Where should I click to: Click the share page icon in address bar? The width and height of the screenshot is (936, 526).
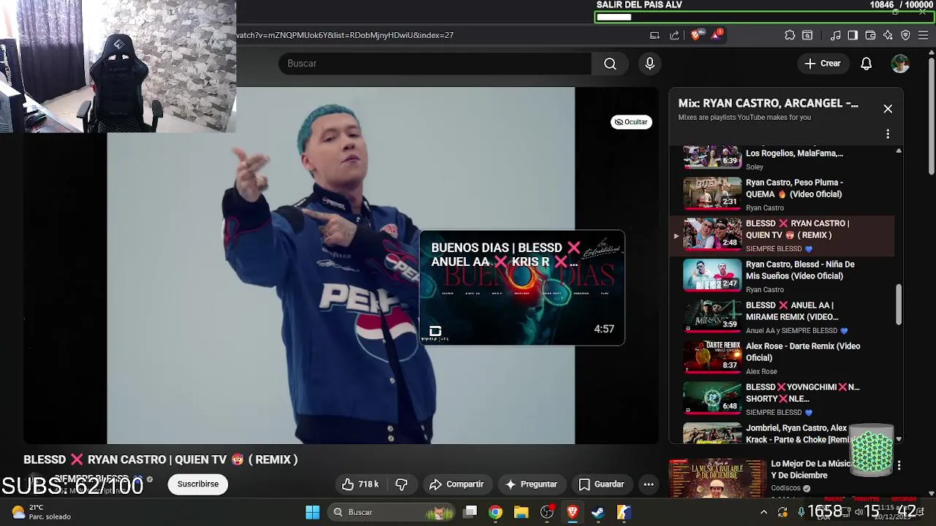click(x=674, y=35)
